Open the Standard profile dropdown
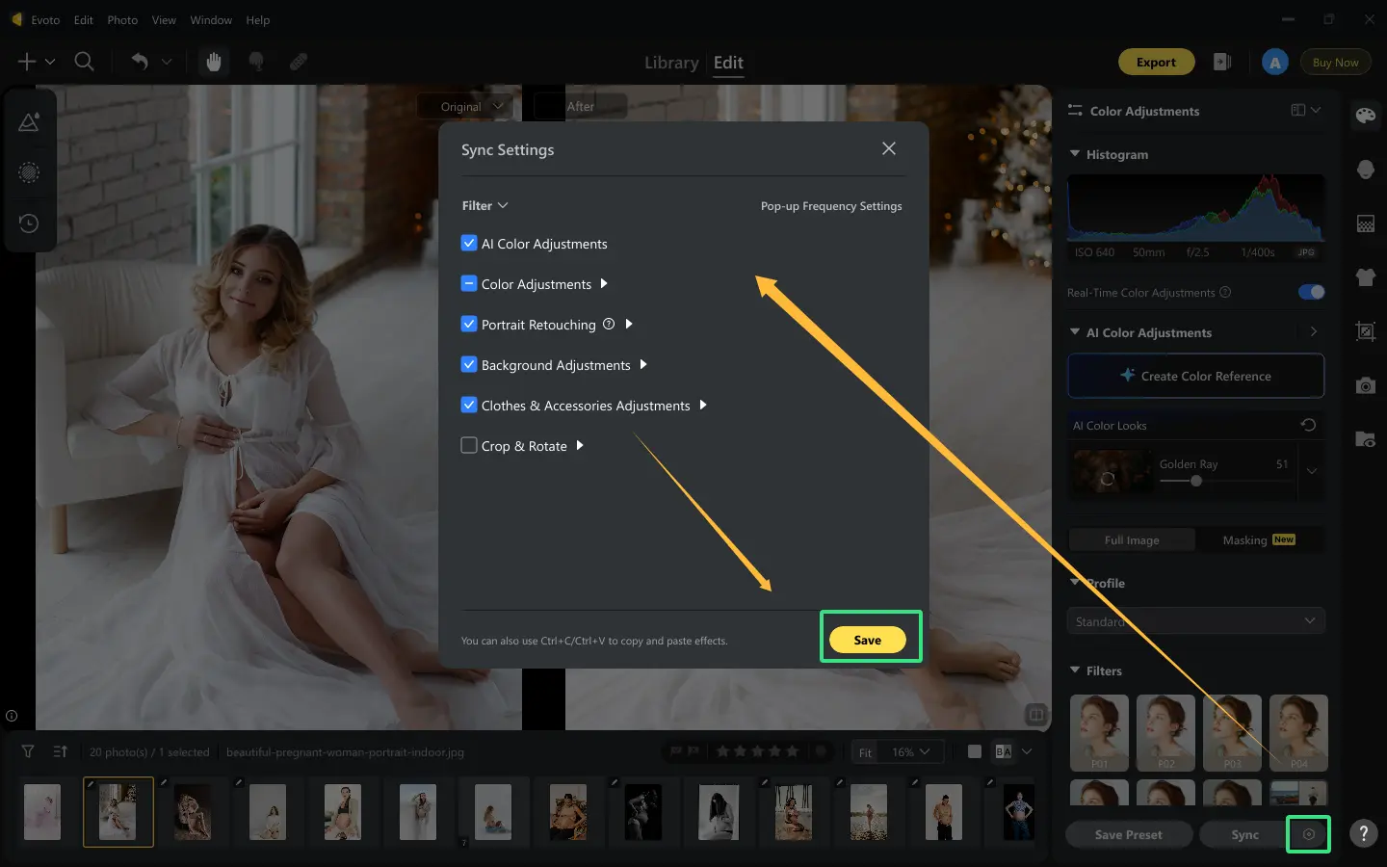 pyautogui.click(x=1195, y=621)
